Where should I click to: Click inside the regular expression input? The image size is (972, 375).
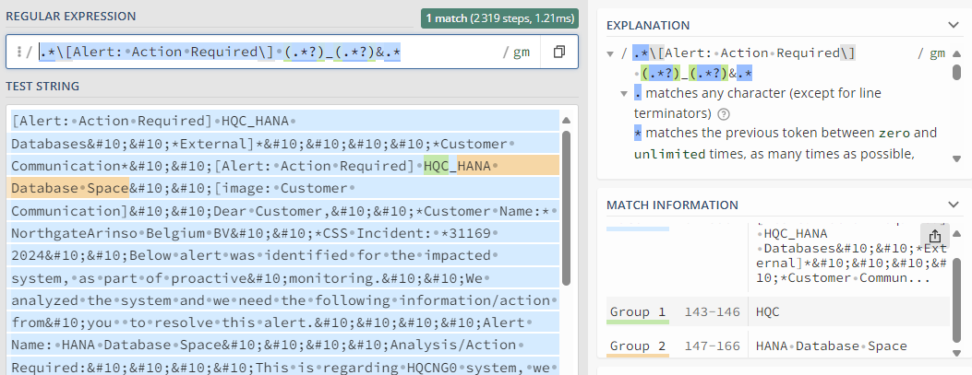coord(267,53)
